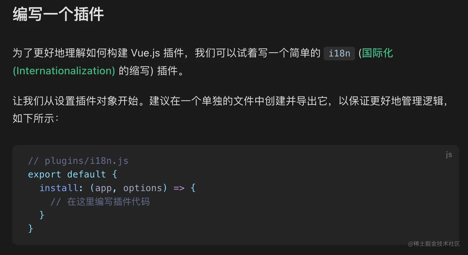Image resolution: width=468 pixels, height=255 pixels.
Task: Select the inline i18n code badge
Action: 339,53
